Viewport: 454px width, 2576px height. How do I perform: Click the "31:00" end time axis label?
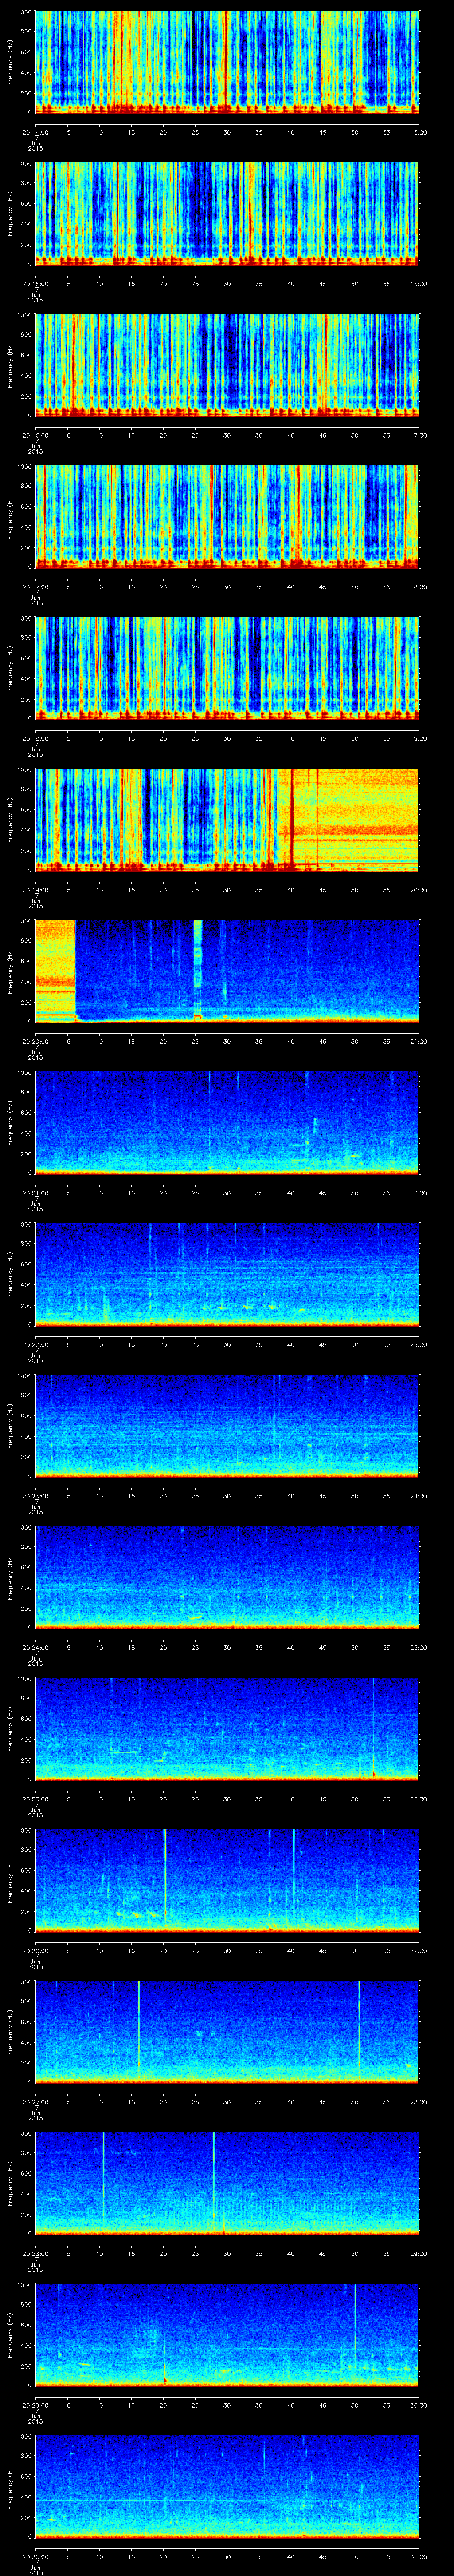pyautogui.click(x=418, y=2556)
